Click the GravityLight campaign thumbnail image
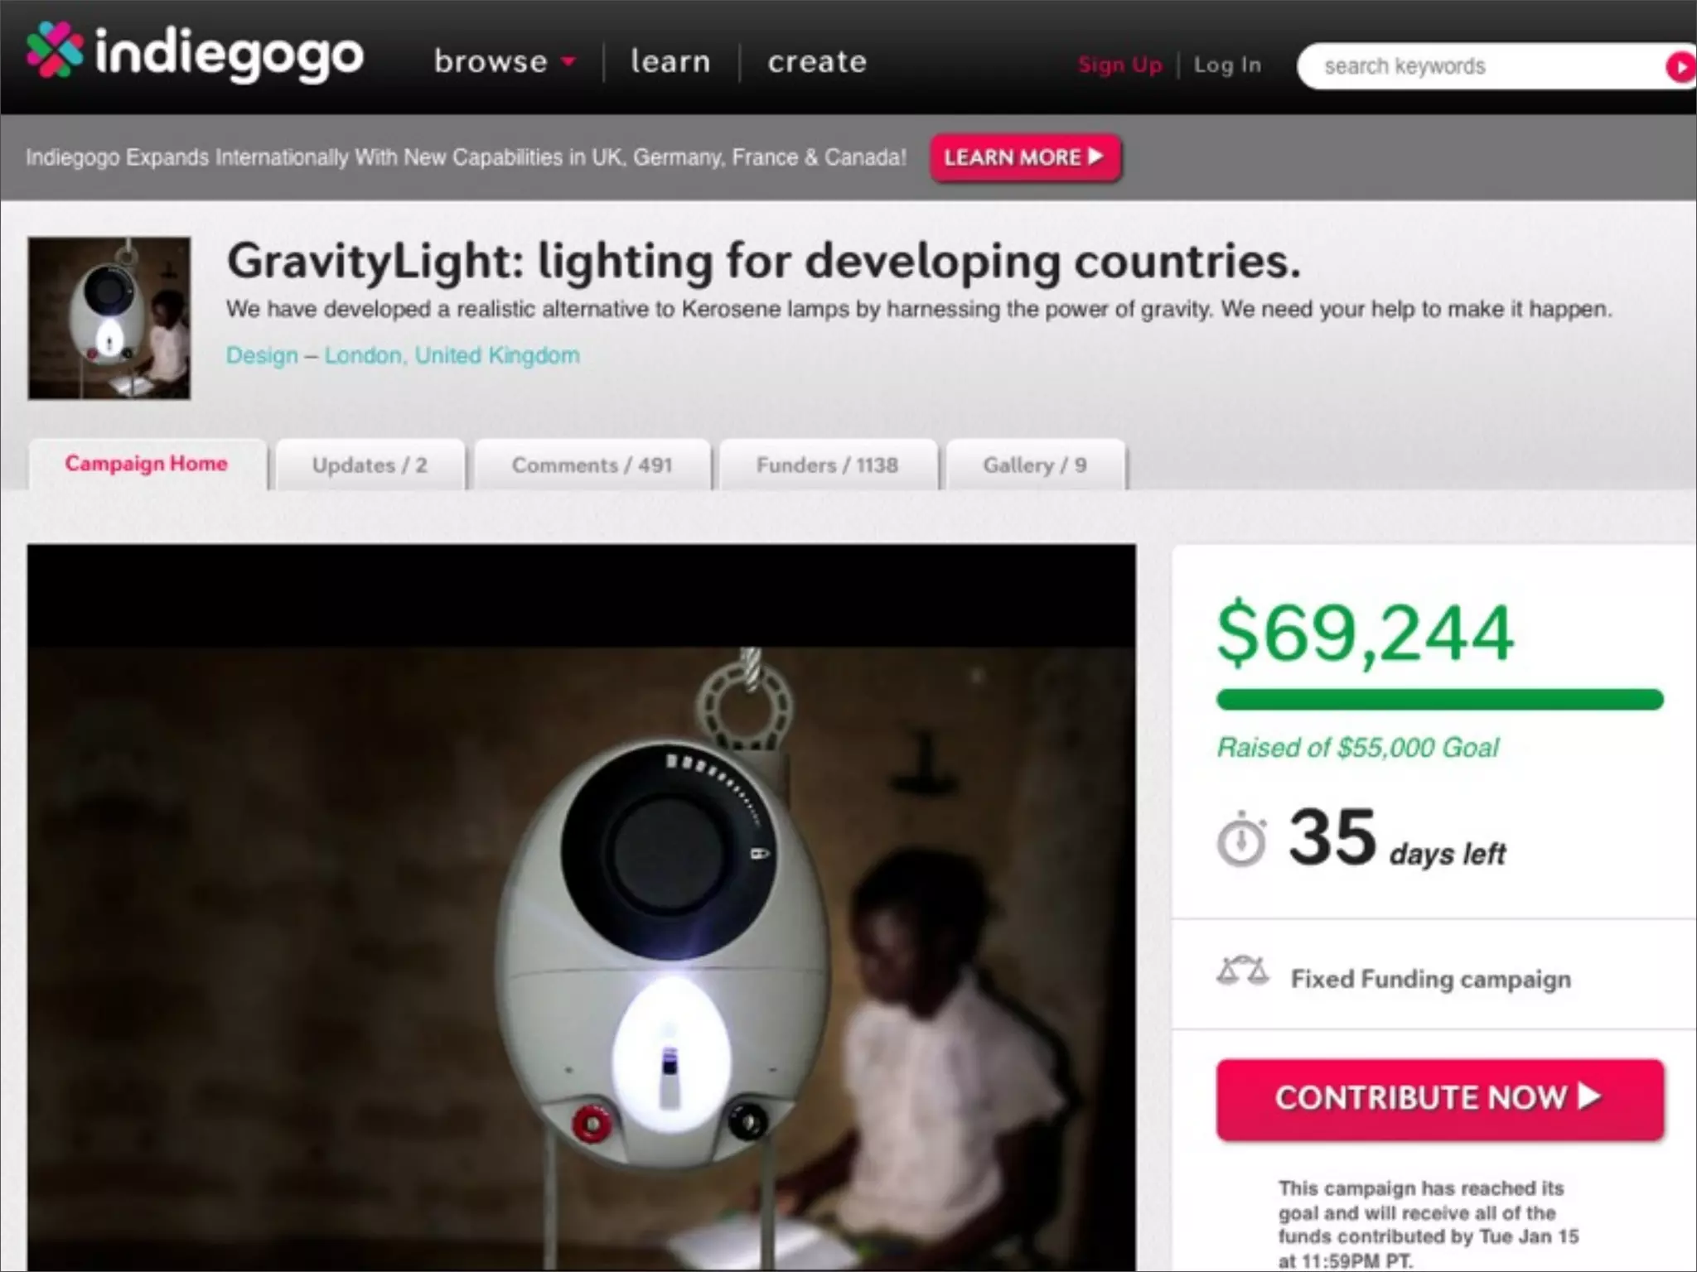Screen dimensions: 1697x1272 109,318
